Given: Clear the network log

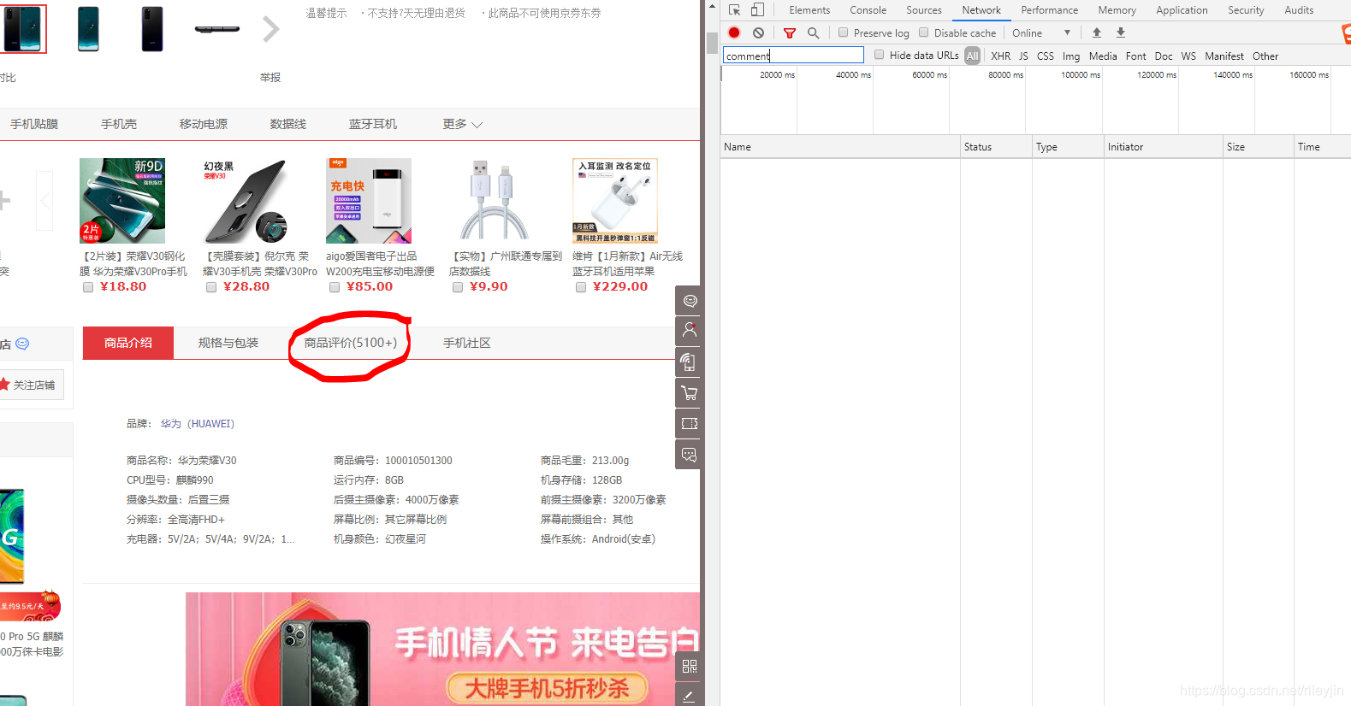Looking at the screenshot, I should pyautogui.click(x=758, y=32).
